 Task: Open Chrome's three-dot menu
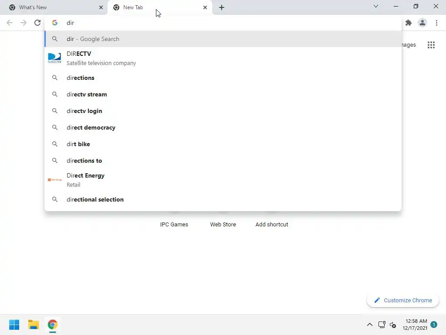[436, 23]
